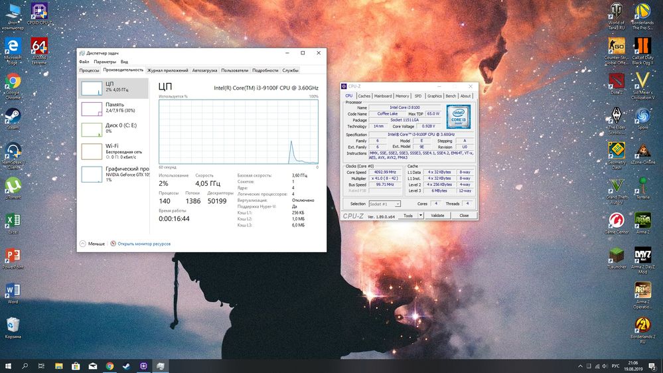Open Файл menu in Task Manager
Viewport: 663px width, 373px height.
[84, 62]
